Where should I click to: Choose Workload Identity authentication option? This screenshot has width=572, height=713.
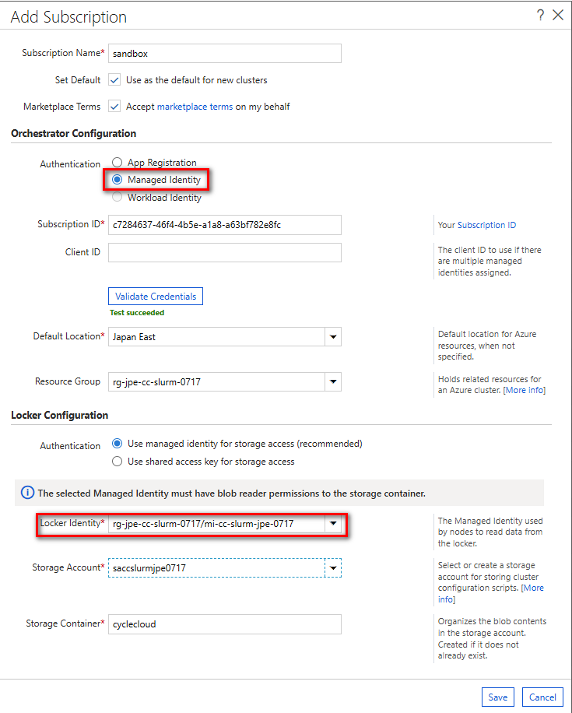pyautogui.click(x=118, y=198)
